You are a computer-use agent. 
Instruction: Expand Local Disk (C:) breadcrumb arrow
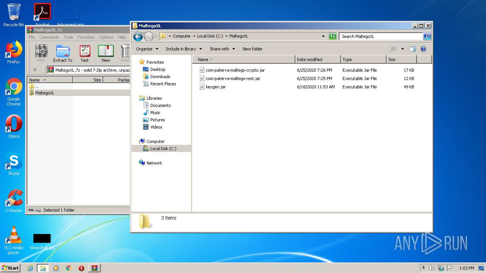[226, 36]
